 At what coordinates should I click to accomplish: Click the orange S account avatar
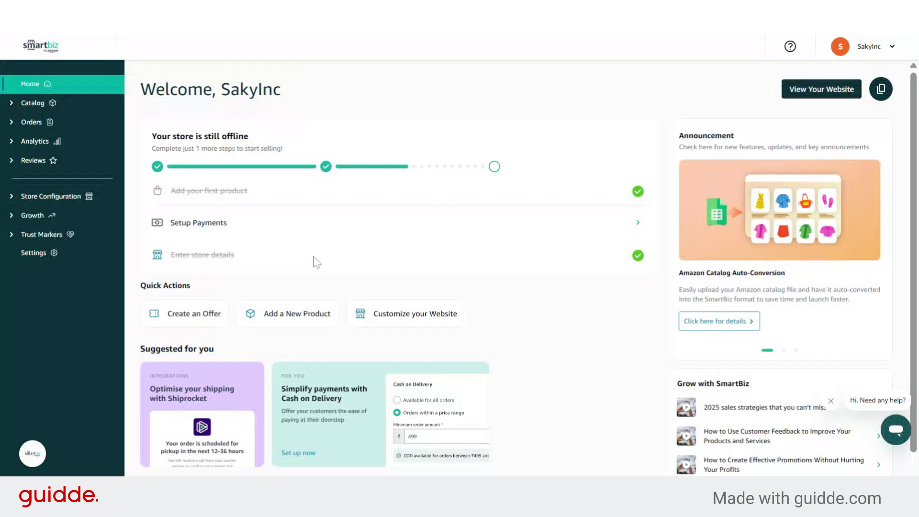(840, 46)
